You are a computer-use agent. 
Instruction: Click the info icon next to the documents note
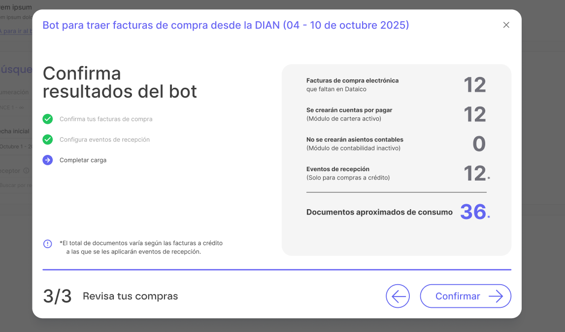[48, 244]
